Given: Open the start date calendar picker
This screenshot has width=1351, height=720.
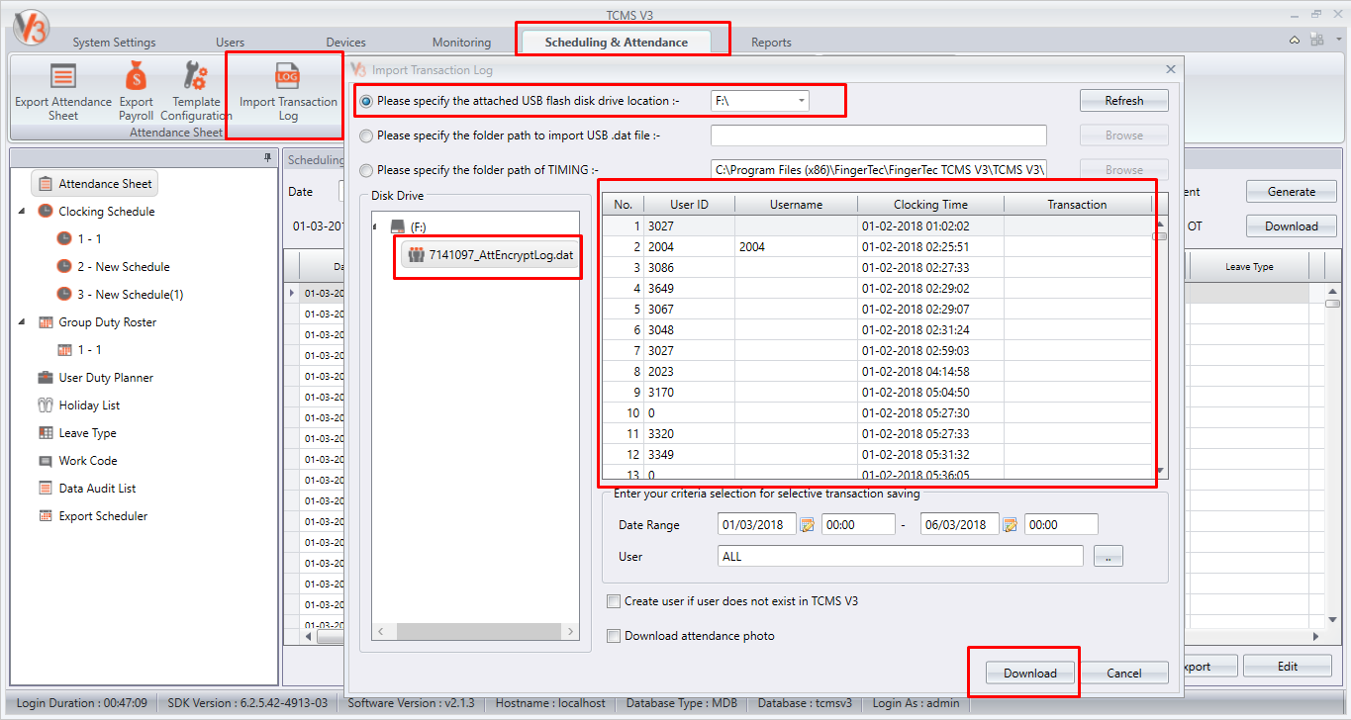Looking at the screenshot, I should 807,525.
